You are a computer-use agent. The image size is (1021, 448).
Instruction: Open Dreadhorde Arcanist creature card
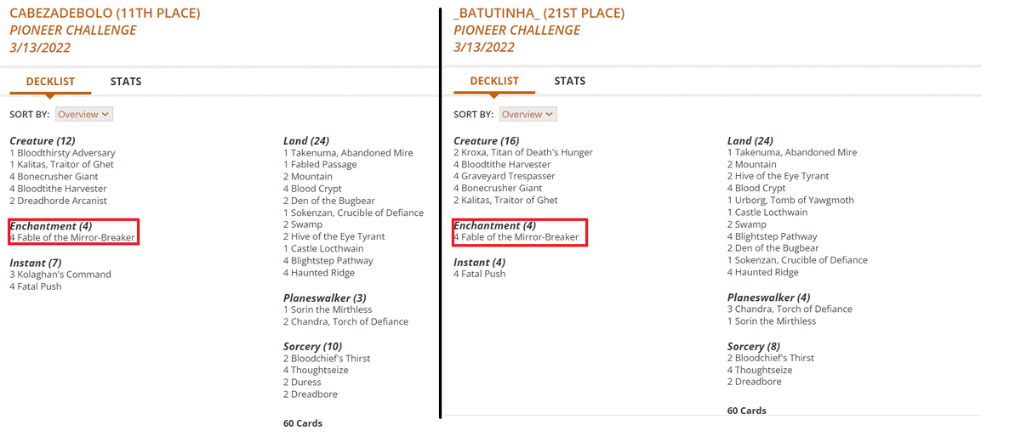59,201
